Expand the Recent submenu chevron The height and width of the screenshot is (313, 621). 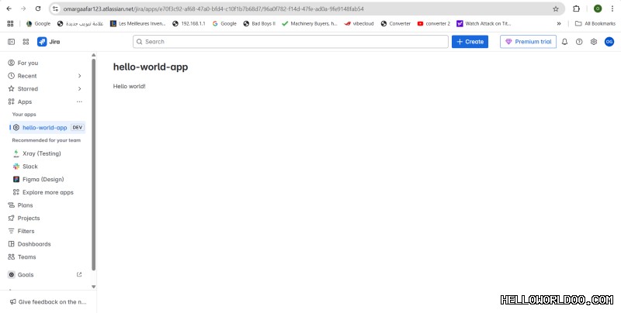pyautogui.click(x=79, y=76)
